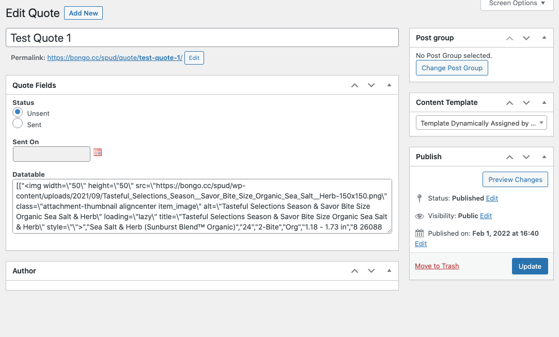Select the Unsent status radio button
Viewport: 559px width, 337px height.
click(x=18, y=112)
